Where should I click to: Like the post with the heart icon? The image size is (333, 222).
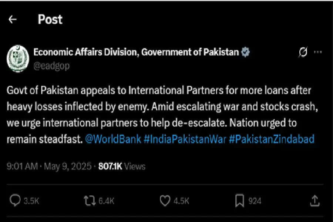pyautogui.click(x=165, y=201)
